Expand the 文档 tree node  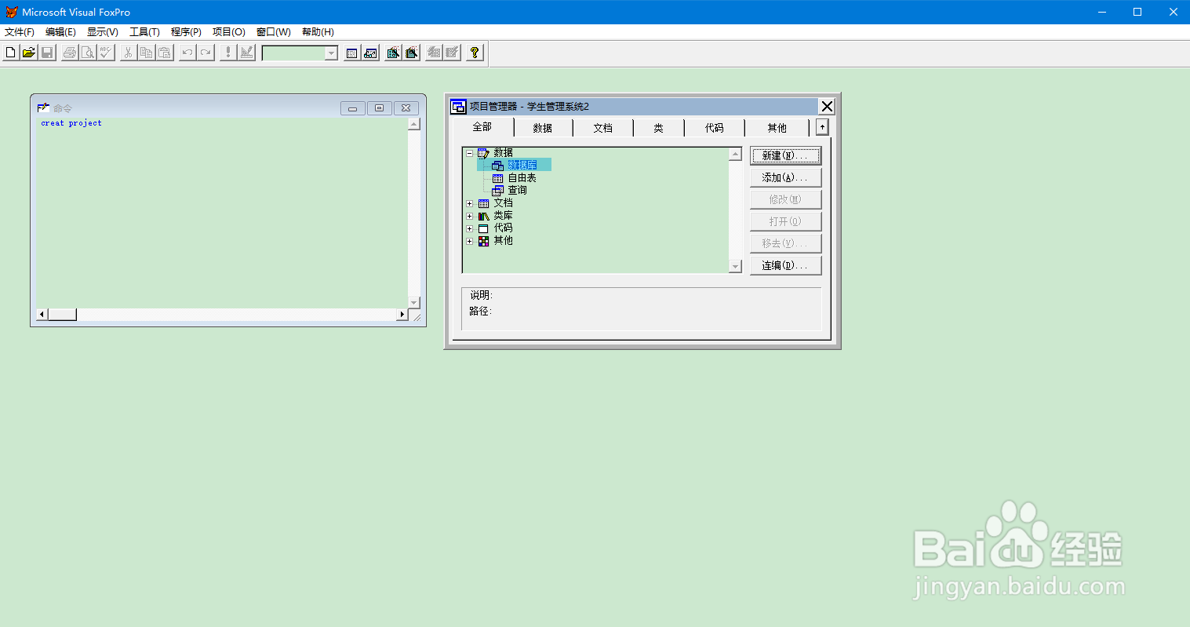(470, 203)
